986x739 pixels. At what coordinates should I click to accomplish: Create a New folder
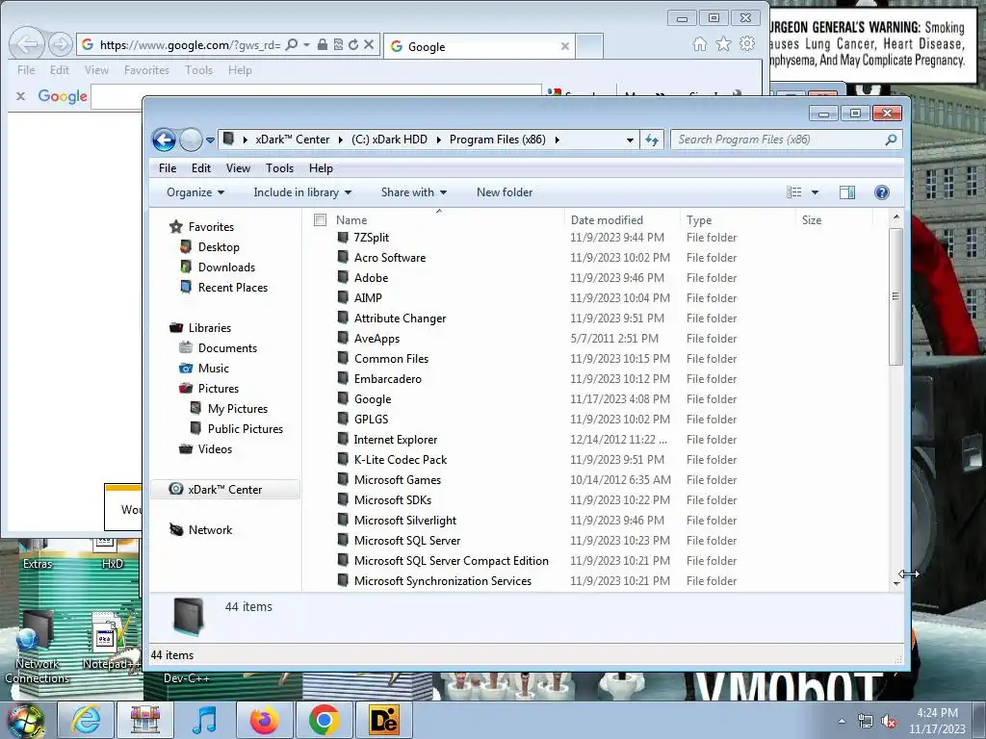(505, 192)
